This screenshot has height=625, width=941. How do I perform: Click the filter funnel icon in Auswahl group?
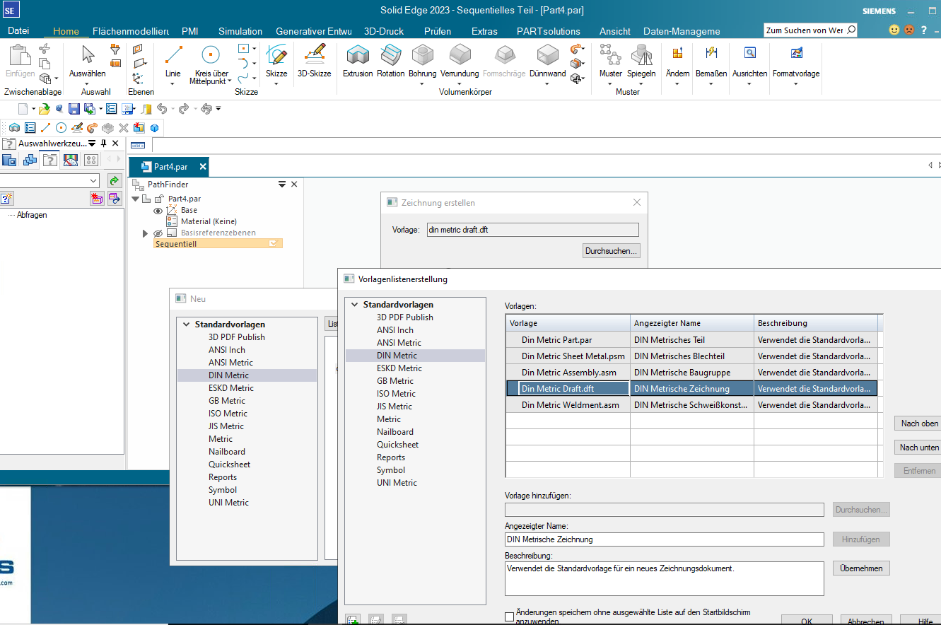click(115, 49)
